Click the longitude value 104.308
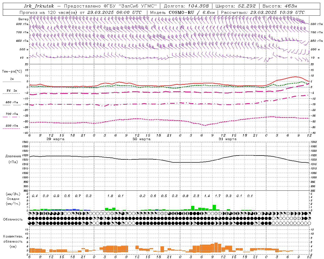Image resolution: width=324 pixels, height=259 pixels. (x=198, y=6)
